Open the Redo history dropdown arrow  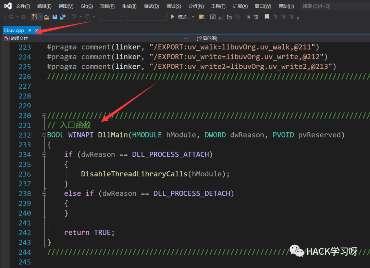click(94, 17)
